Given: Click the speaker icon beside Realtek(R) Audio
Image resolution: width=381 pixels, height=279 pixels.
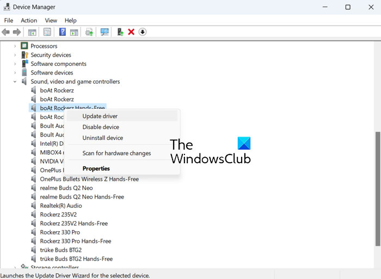Looking at the screenshot, I should click(x=34, y=206).
